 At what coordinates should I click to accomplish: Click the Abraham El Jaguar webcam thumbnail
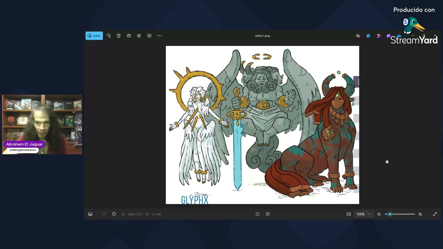pyautogui.click(x=42, y=124)
